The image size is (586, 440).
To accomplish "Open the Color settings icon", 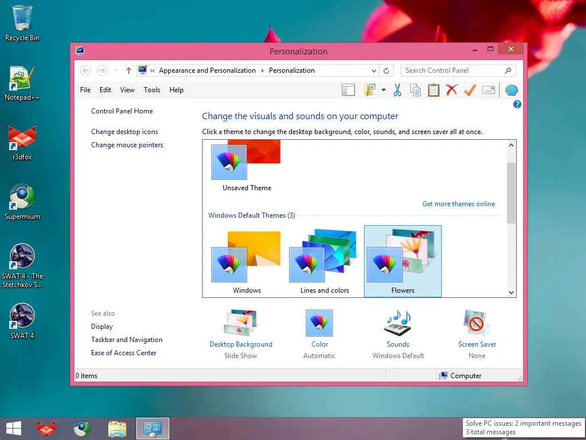I will coord(319,323).
